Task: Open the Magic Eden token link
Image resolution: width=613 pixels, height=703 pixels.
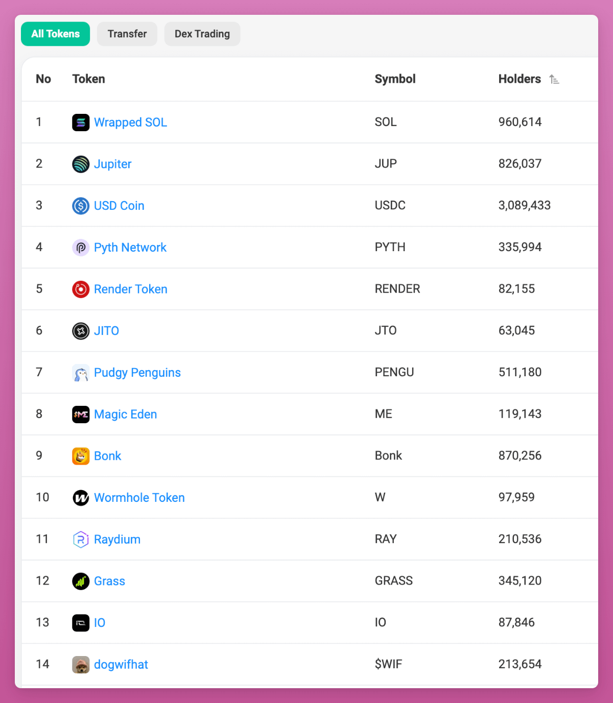Action: tap(125, 415)
